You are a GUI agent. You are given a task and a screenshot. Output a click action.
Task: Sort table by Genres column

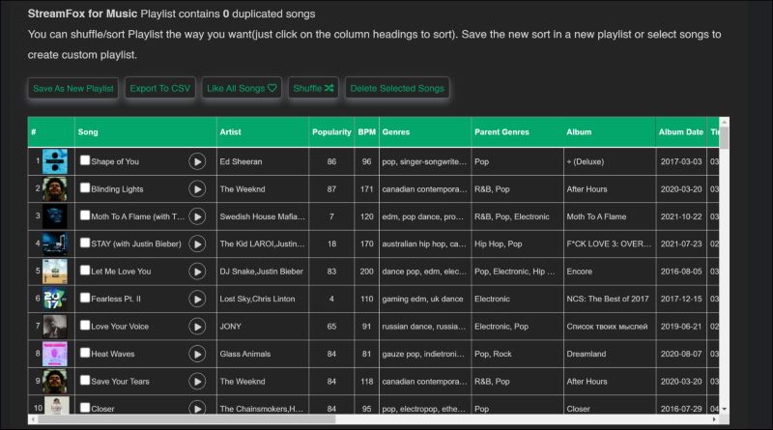point(425,132)
